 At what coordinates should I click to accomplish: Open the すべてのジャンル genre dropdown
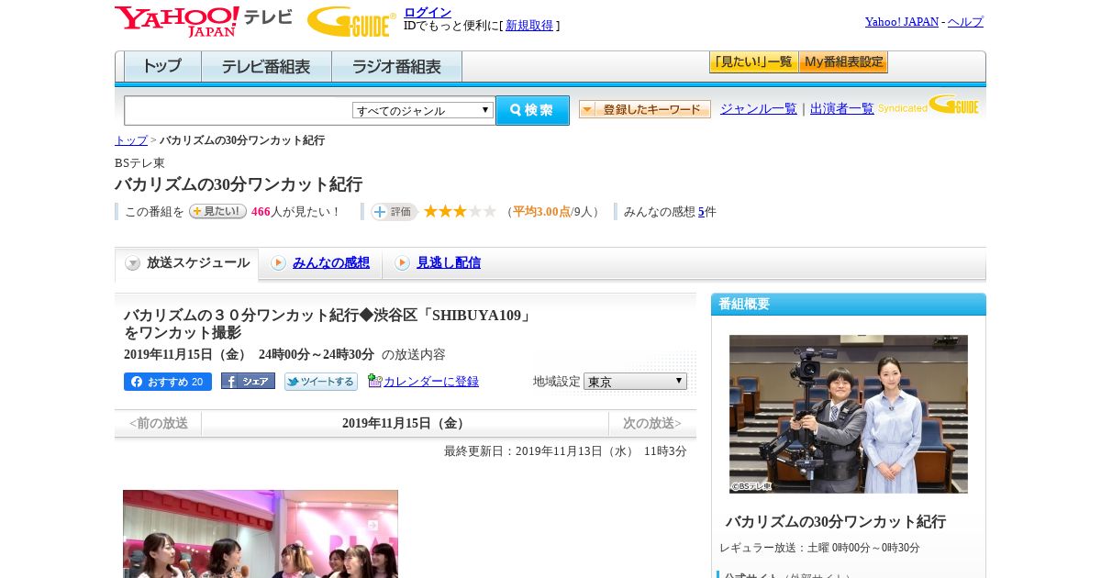423,110
